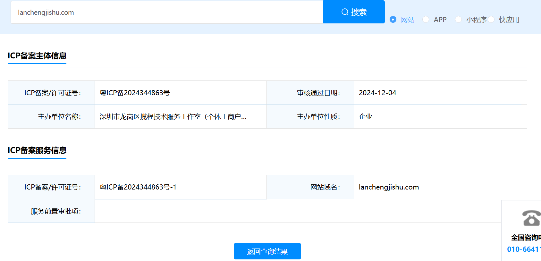Select the 小程序 radio button
The width and height of the screenshot is (541, 261).
(x=458, y=20)
